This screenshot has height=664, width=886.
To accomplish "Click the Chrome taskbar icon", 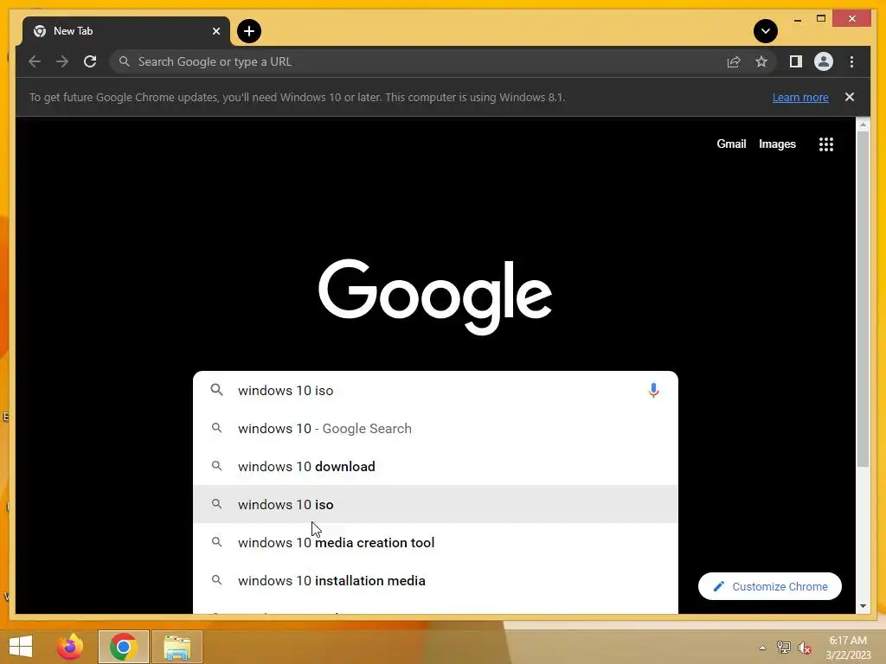I will pyautogui.click(x=124, y=647).
